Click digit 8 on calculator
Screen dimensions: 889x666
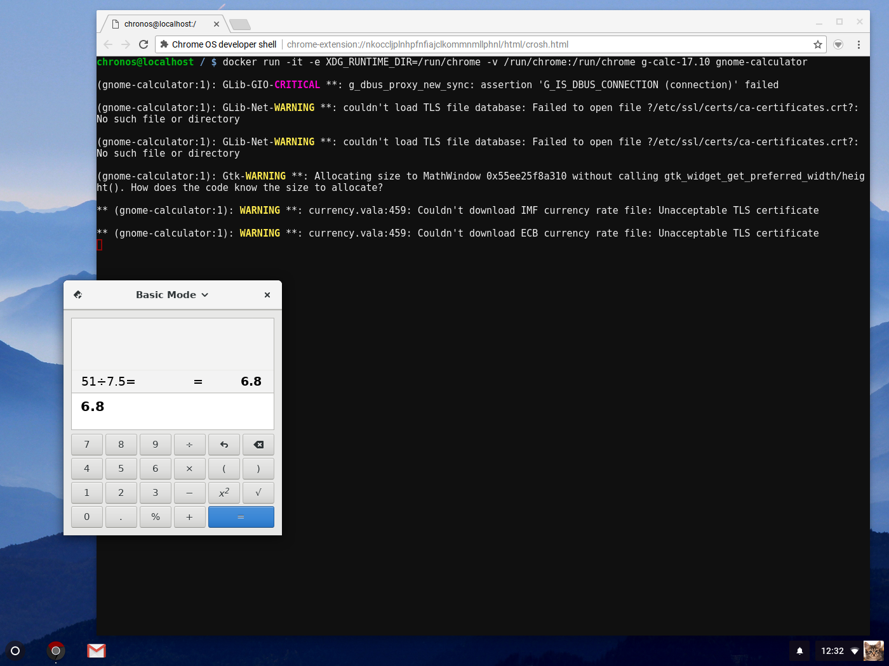121,445
